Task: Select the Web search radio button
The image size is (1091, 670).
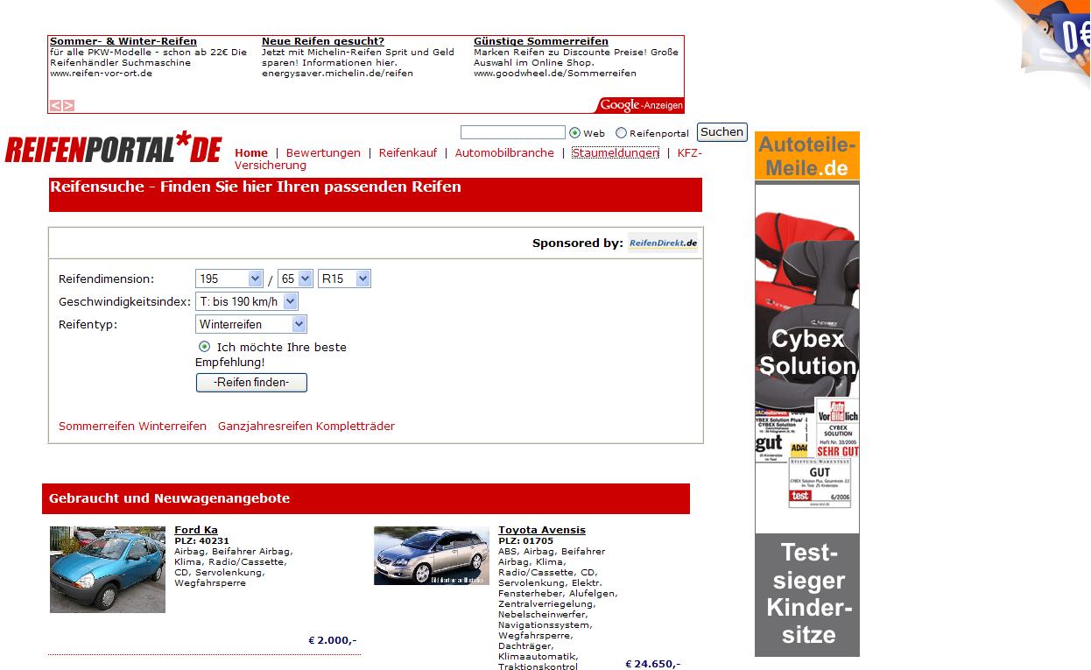Action: pos(574,133)
